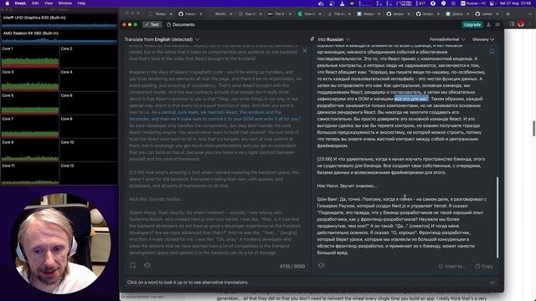Open the Help menu
This screenshot has width=536, height=301.
[x=81, y=3]
